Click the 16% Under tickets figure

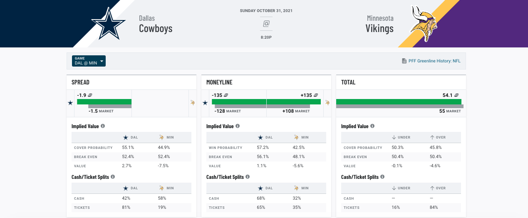(396, 207)
